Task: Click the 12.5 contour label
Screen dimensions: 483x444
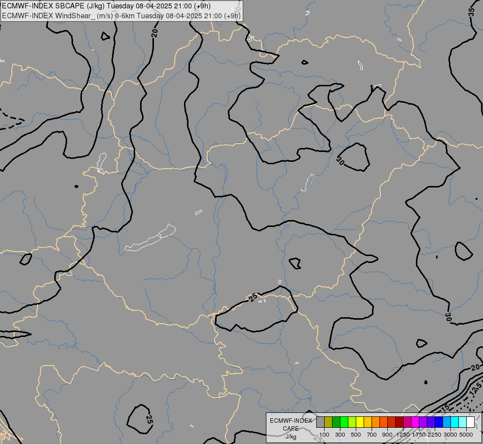Action: click(x=476, y=389)
